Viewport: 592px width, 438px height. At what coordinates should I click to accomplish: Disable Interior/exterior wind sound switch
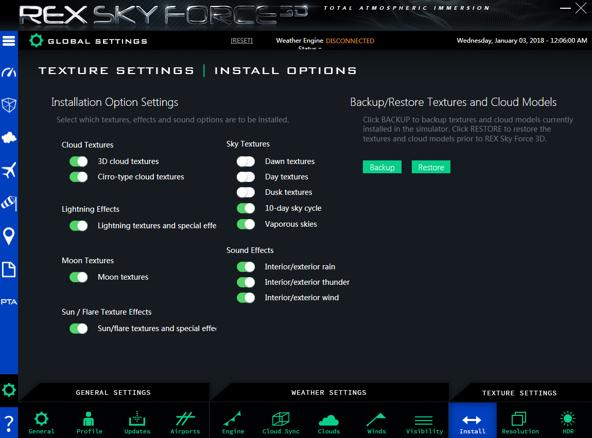[x=246, y=298]
